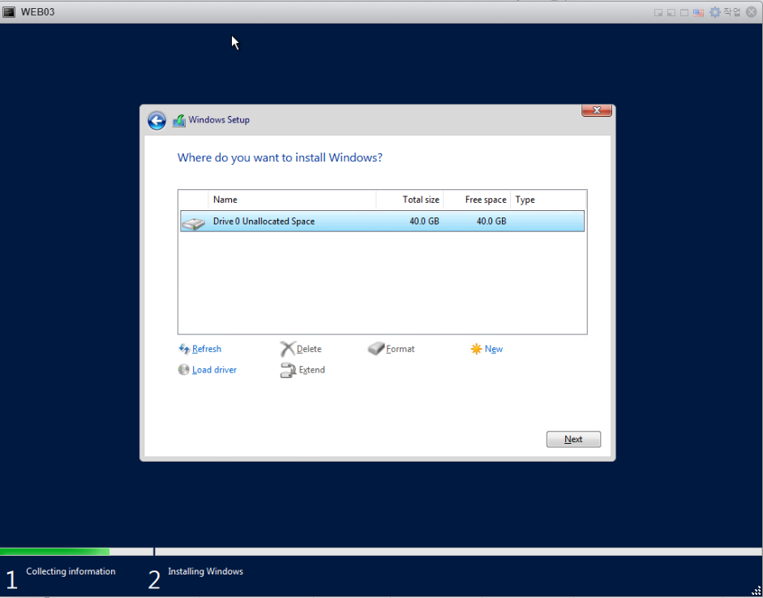Sort by the Free space column header
Image resolution: width=763 pixels, height=598 pixels.
pyautogui.click(x=477, y=200)
